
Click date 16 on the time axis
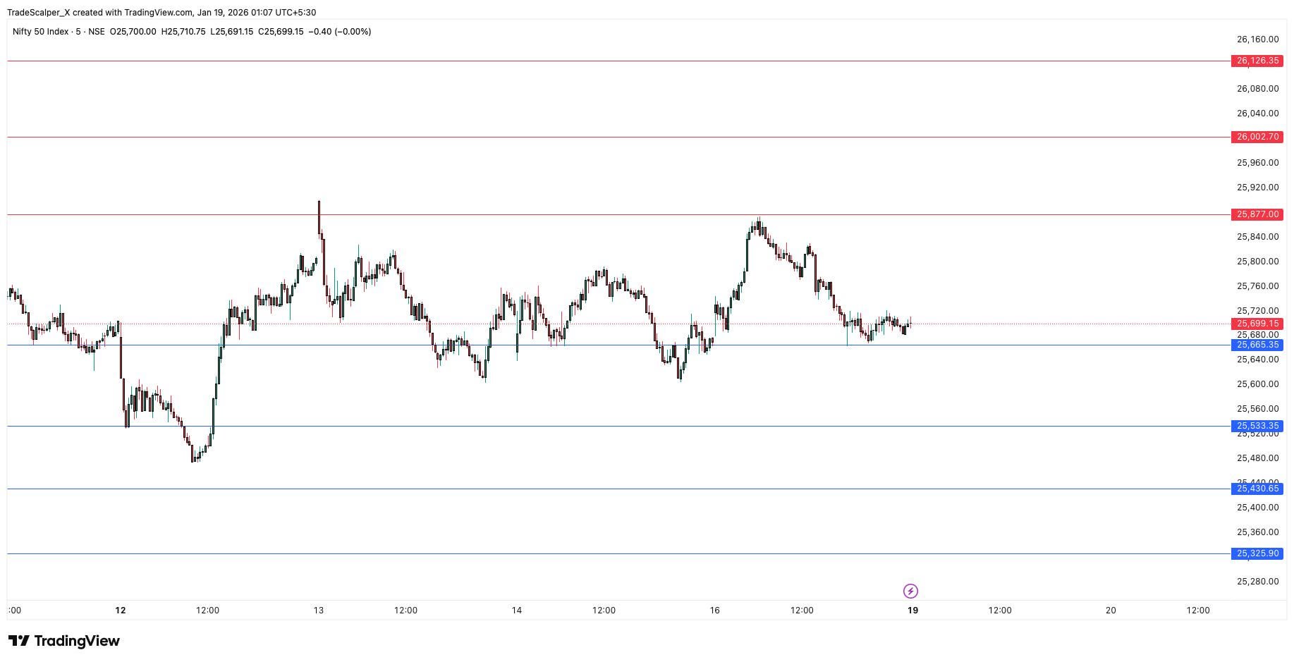pyautogui.click(x=715, y=611)
